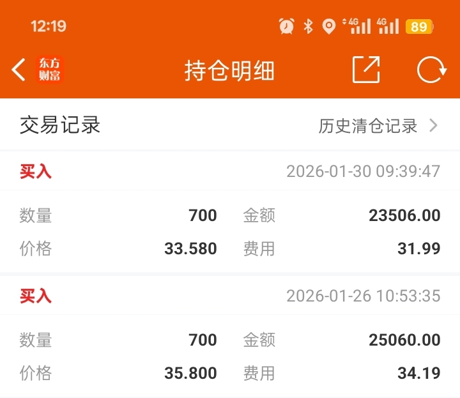
Task: Expand the chevron next to 历史清仓记录
Action: coord(434,125)
